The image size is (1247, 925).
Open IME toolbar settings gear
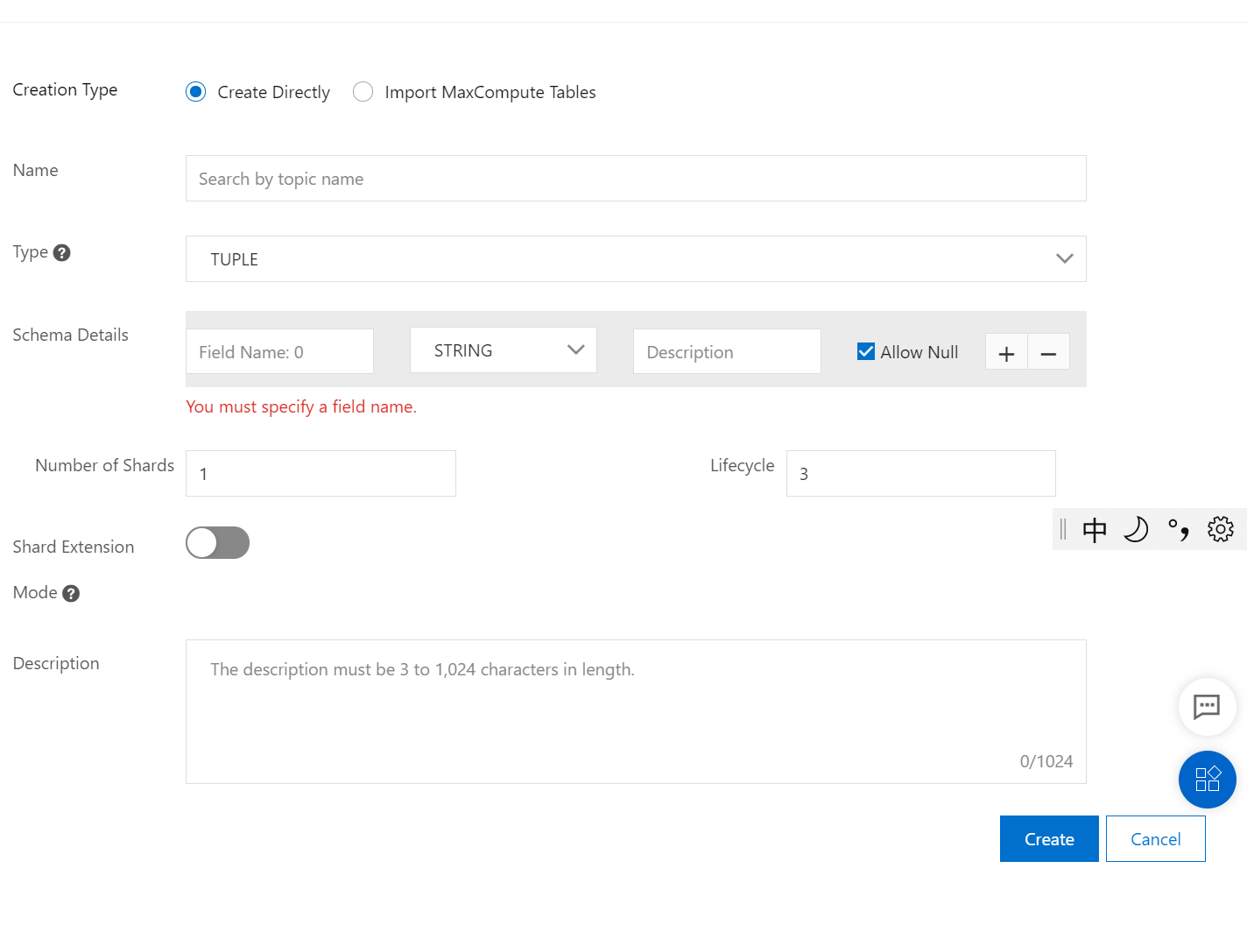[1220, 529]
